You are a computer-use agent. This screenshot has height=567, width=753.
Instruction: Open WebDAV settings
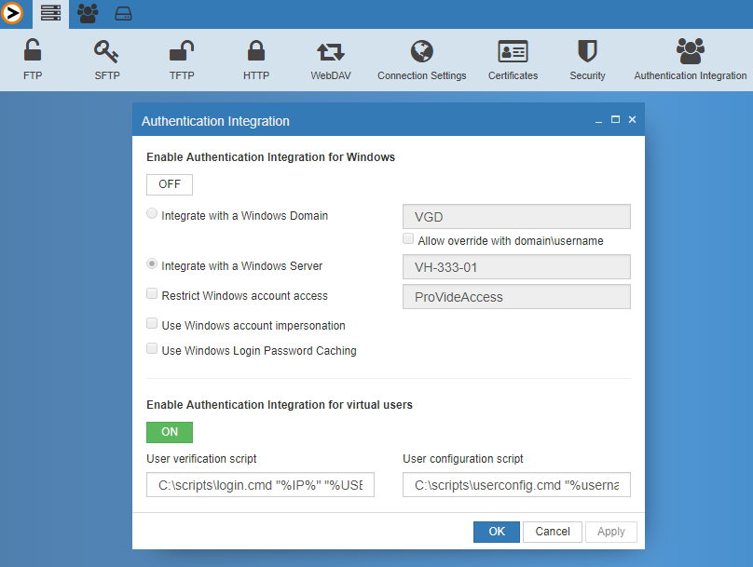pos(331,60)
